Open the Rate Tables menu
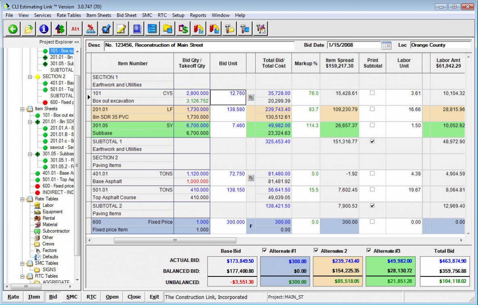Image resolution: width=478 pixels, height=305 pixels. click(x=69, y=15)
